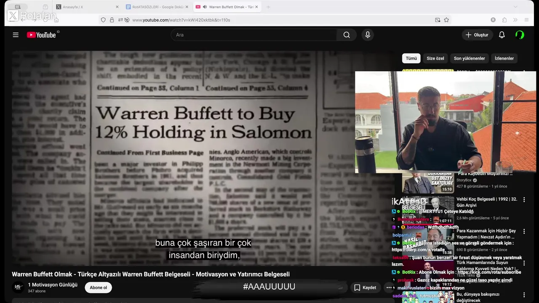Open the Vehbi Koç Belgeseli 1992 video title

(487, 202)
